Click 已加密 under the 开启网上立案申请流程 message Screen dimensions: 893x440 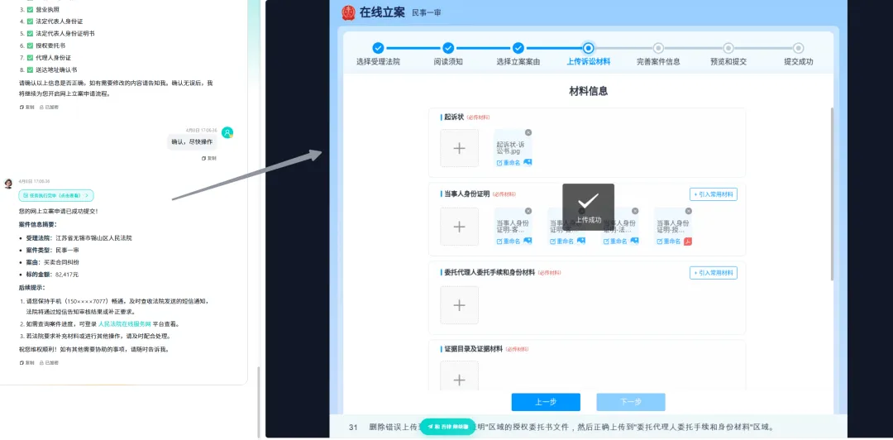click(x=49, y=107)
